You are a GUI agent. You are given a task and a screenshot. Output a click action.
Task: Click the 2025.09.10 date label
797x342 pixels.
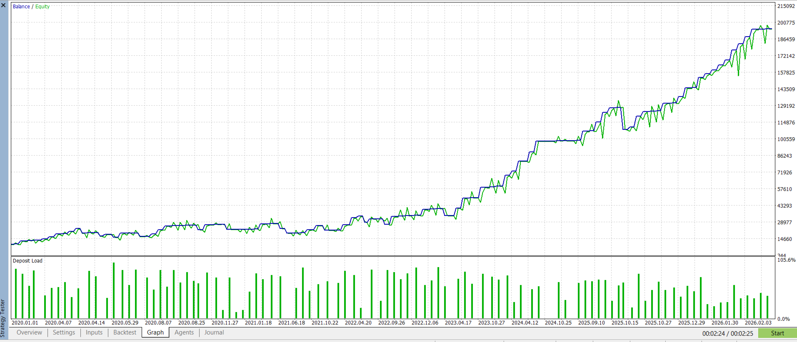[x=592, y=323]
